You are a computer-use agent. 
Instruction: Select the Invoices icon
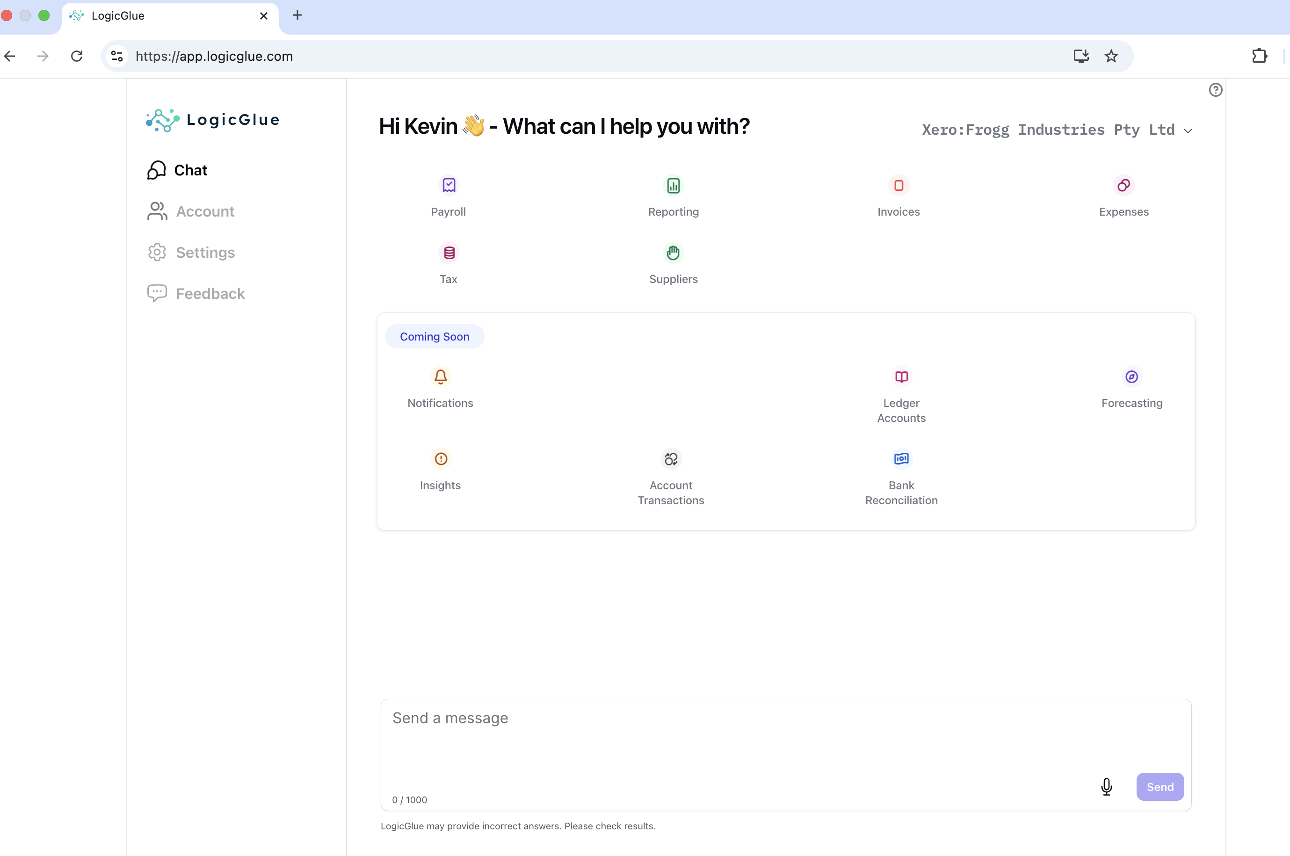899,186
